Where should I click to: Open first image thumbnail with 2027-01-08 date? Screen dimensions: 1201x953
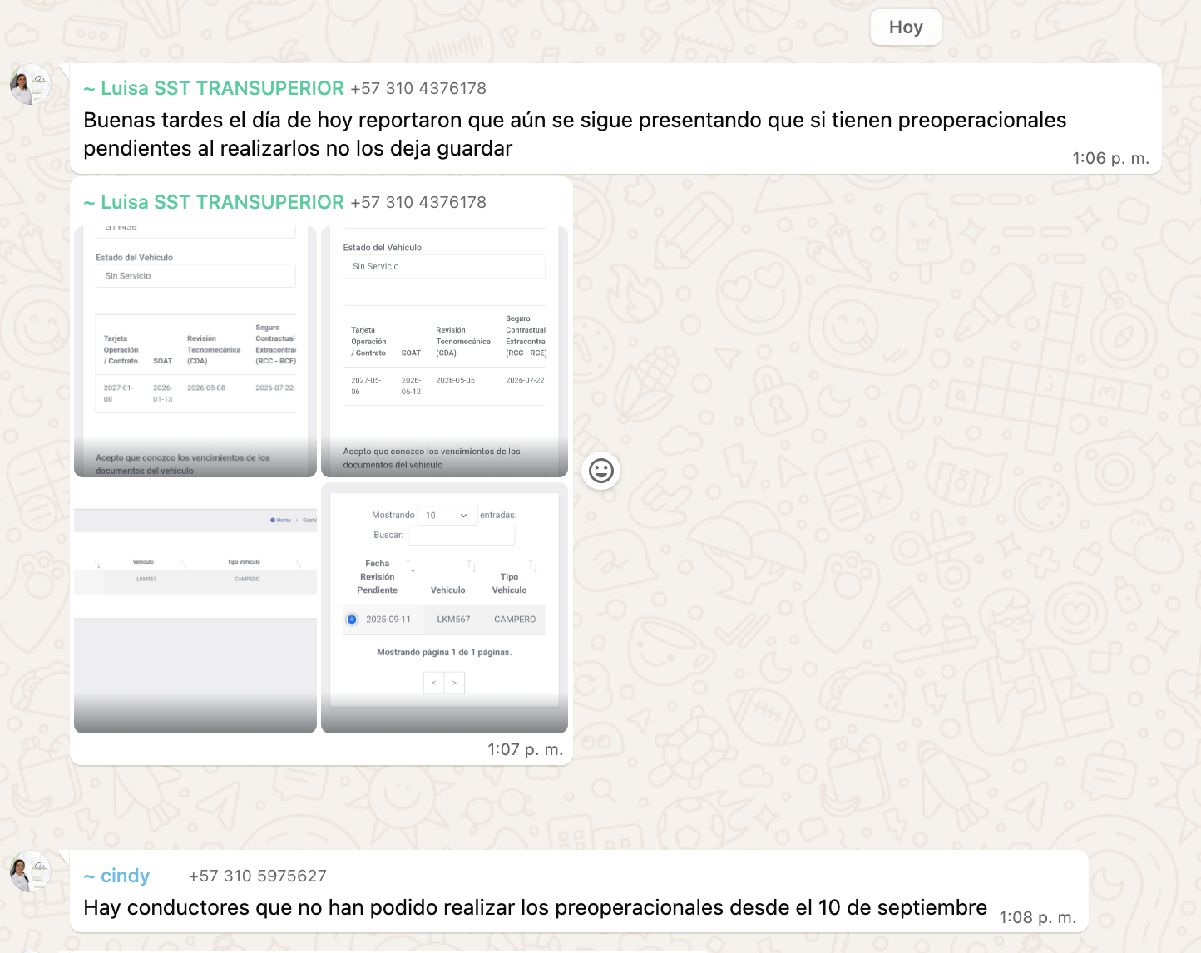(195, 352)
